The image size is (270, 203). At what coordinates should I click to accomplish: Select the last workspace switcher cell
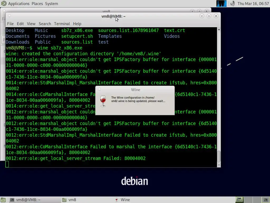[266, 200]
